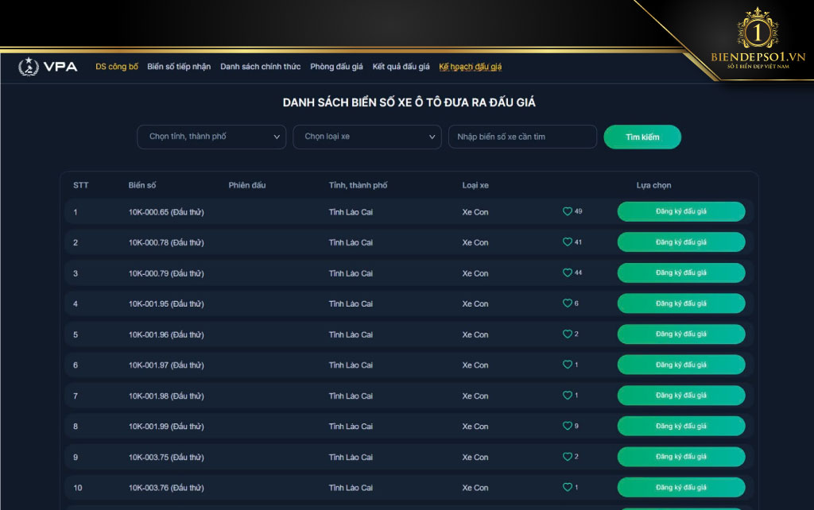Click the license plate search input field
This screenshot has height=510, width=814.
pyautogui.click(x=522, y=137)
